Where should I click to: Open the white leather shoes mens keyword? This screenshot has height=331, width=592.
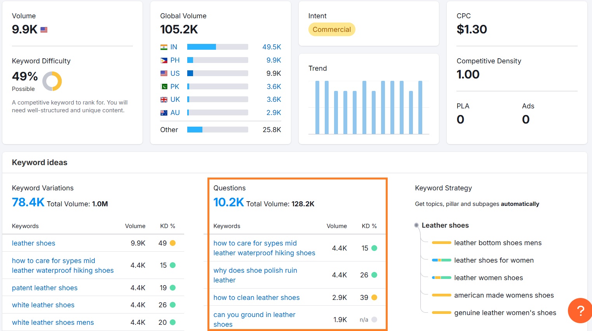(53, 322)
